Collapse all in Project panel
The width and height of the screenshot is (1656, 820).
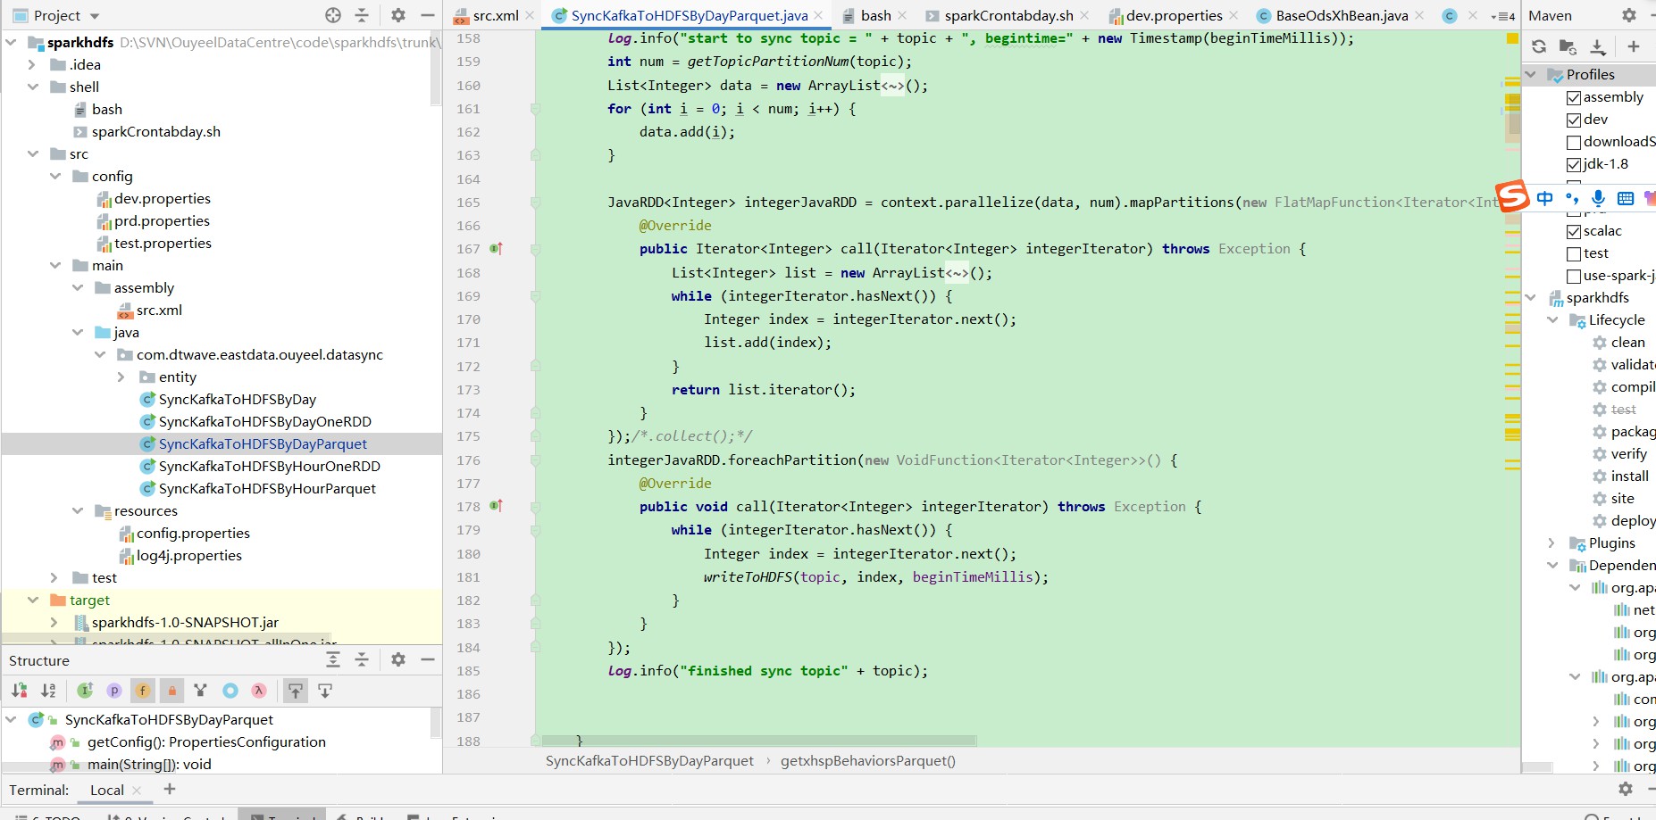pos(362,15)
